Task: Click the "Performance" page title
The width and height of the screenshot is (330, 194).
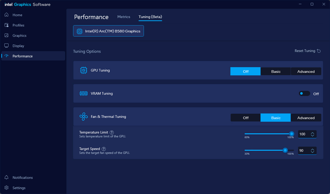Action: point(91,17)
